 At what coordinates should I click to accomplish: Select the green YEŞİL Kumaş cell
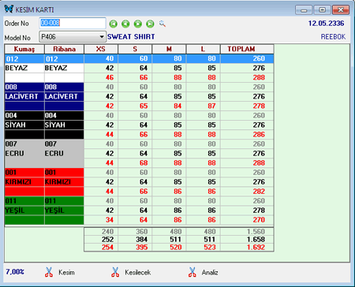(x=24, y=211)
